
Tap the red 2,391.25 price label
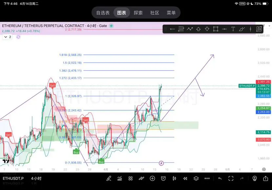(263, 82)
